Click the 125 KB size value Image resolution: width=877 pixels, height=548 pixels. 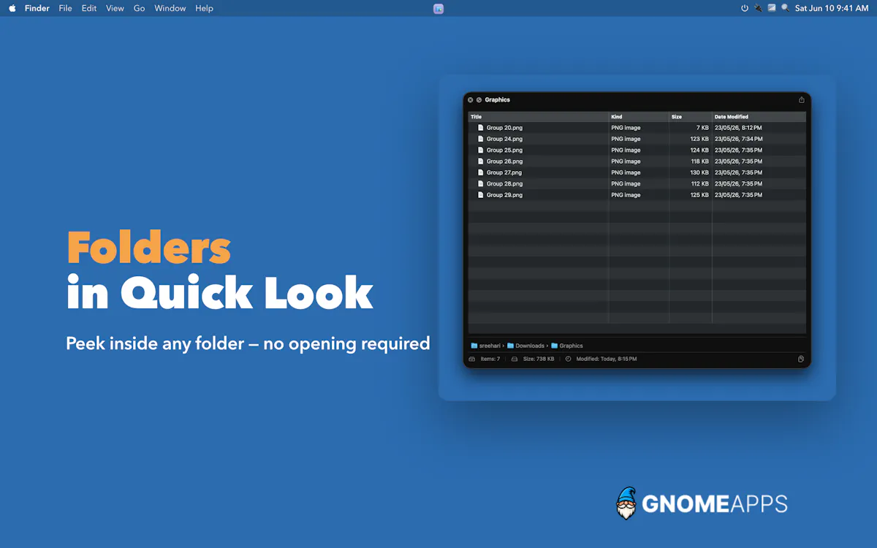[x=699, y=195]
